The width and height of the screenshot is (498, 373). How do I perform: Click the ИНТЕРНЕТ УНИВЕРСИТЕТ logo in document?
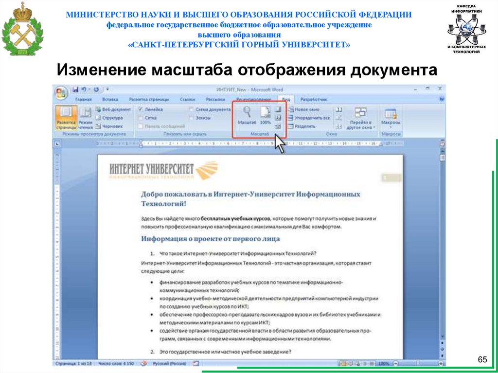click(164, 171)
